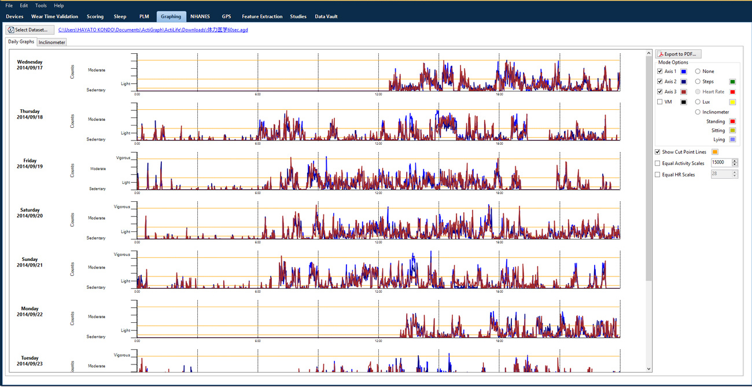Open the Select Dataset dialog
The image size is (752, 387).
click(31, 30)
